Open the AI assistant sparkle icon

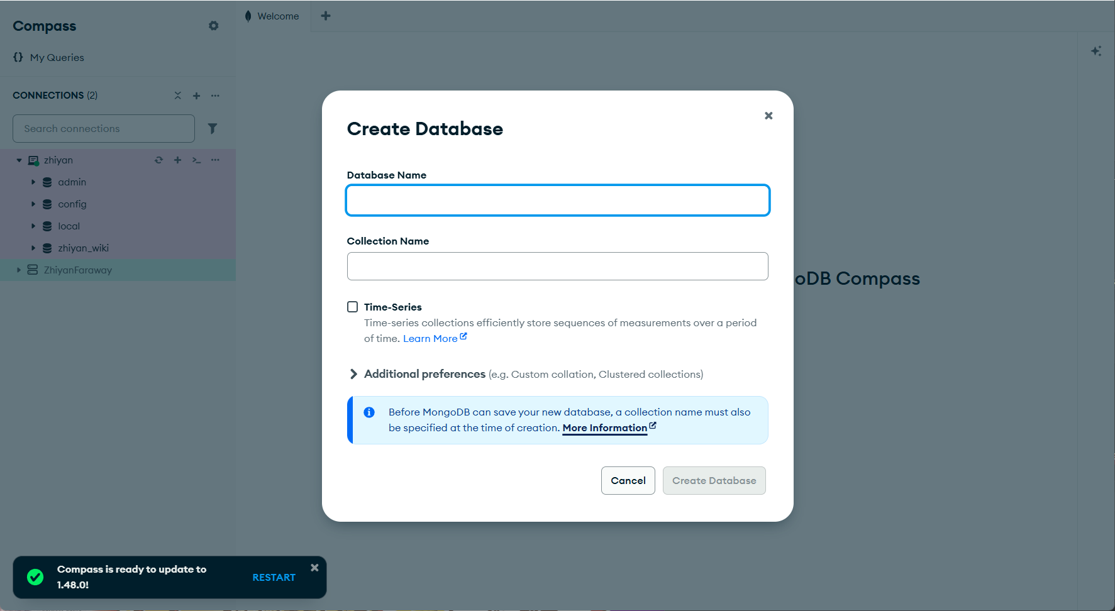(x=1096, y=51)
